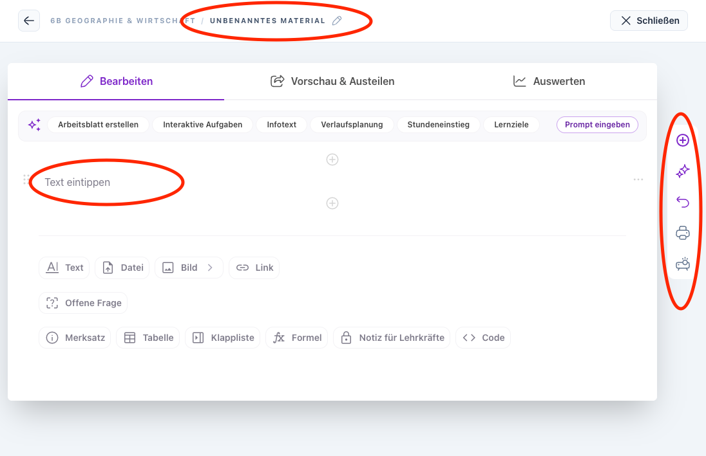This screenshot has height=456, width=706.
Task: Open the Auswerten tab
Action: 549,81
